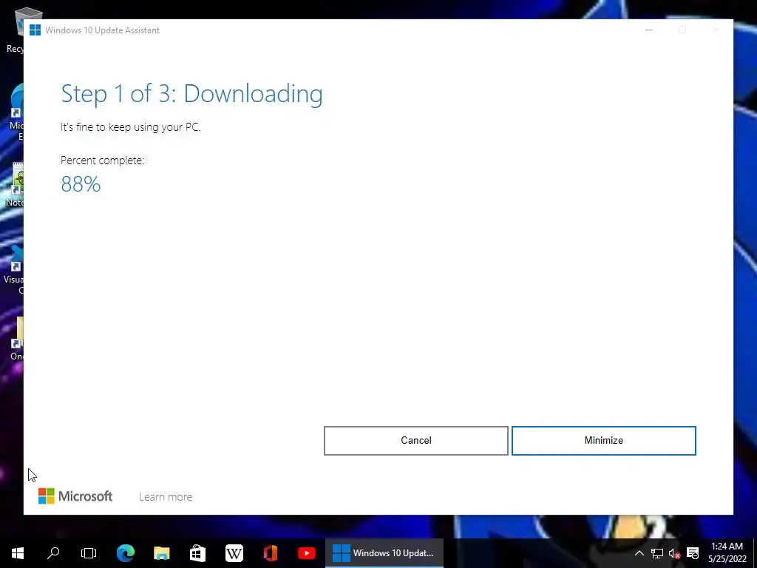Click the 'Windows 10 Update Assistant' window title
Viewport: 757px width, 568px height.
(102, 30)
